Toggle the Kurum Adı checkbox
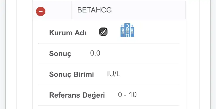The height and width of the screenshot is (109, 216). (103, 32)
